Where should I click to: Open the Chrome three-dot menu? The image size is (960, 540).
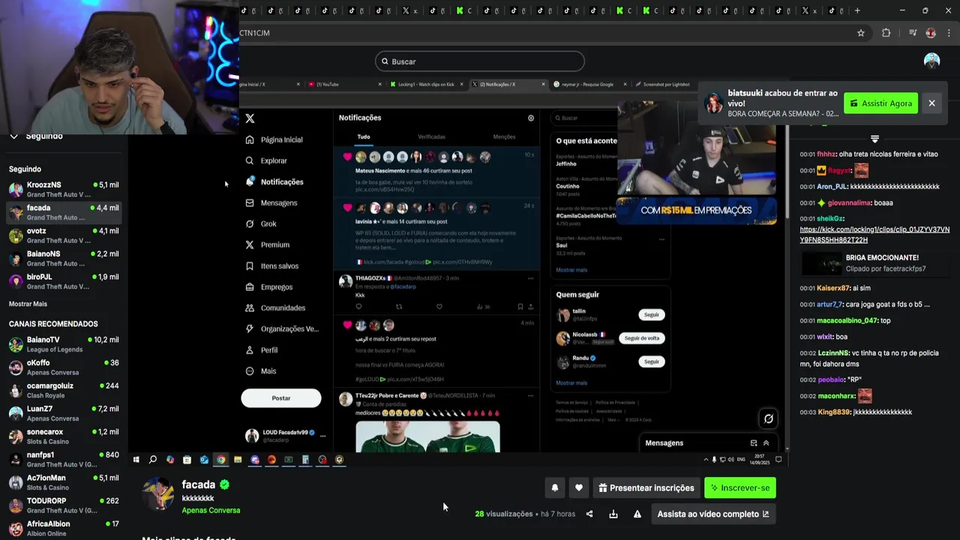949,33
